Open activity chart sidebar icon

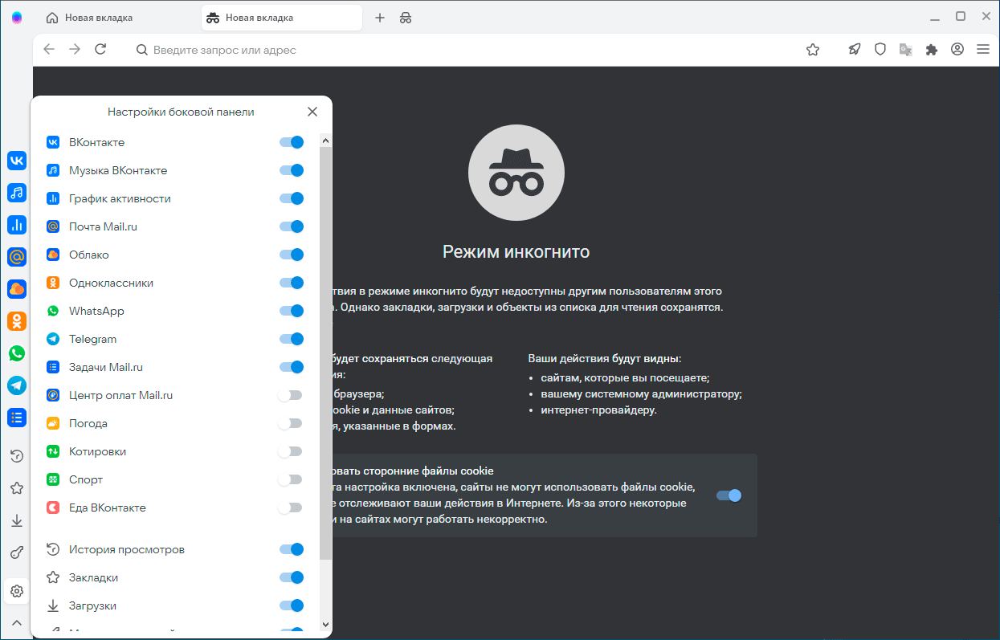pyautogui.click(x=17, y=225)
